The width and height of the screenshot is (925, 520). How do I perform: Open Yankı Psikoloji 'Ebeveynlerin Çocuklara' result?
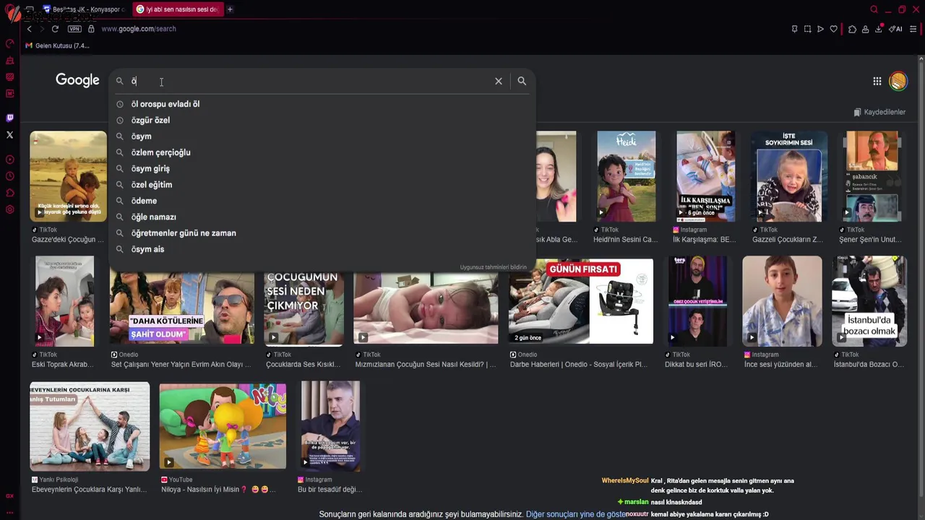(90, 427)
